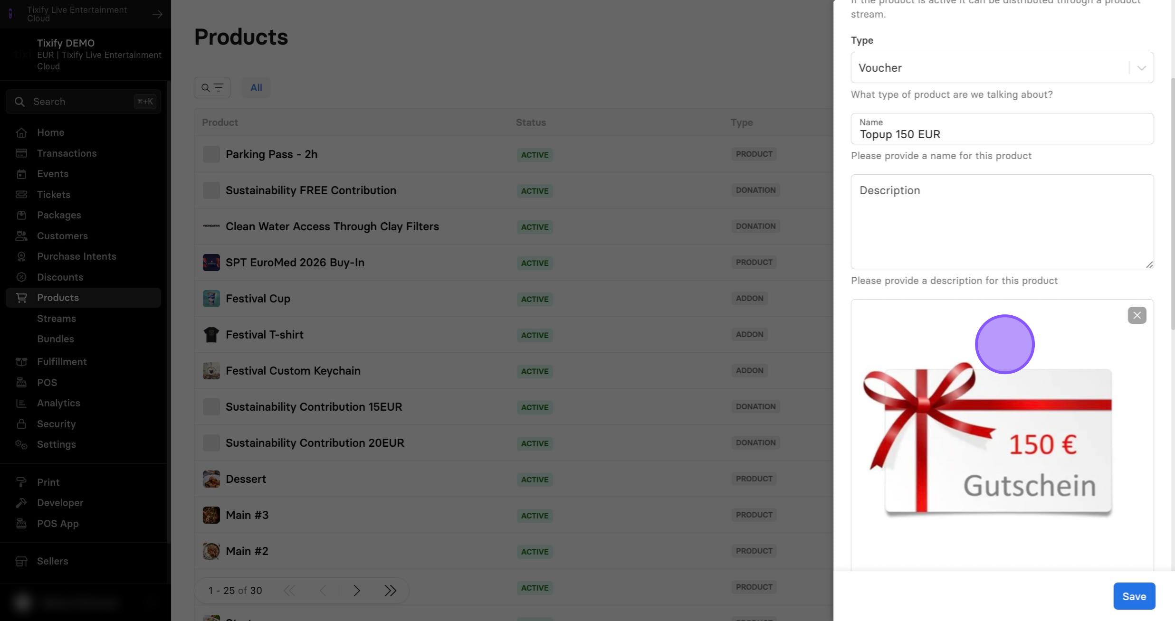This screenshot has width=1175, height=621.
Task: Open Purchase Intents page
Action: tap(83, 256)
